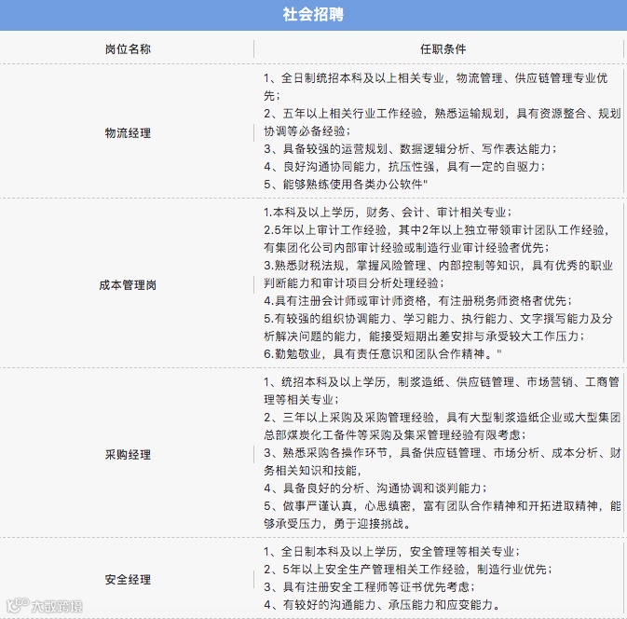Image resolution: width=627 pixels, height=619 pixels.
Task: Select line 能够熟练使用各类办公软件
Action: (346, 184)
